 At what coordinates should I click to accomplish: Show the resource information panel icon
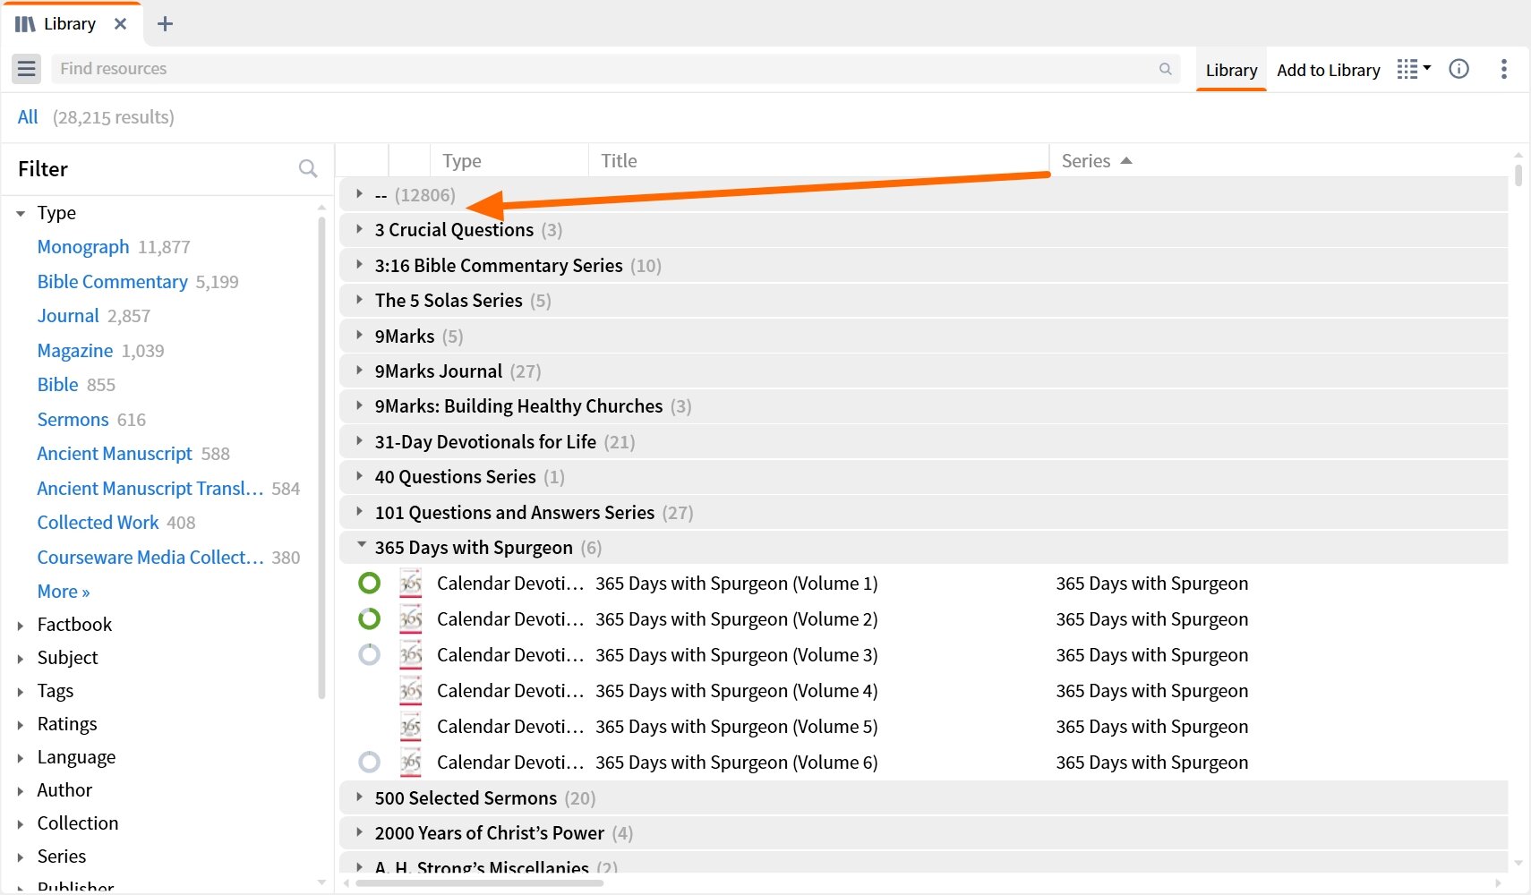tap(1458, 69)
